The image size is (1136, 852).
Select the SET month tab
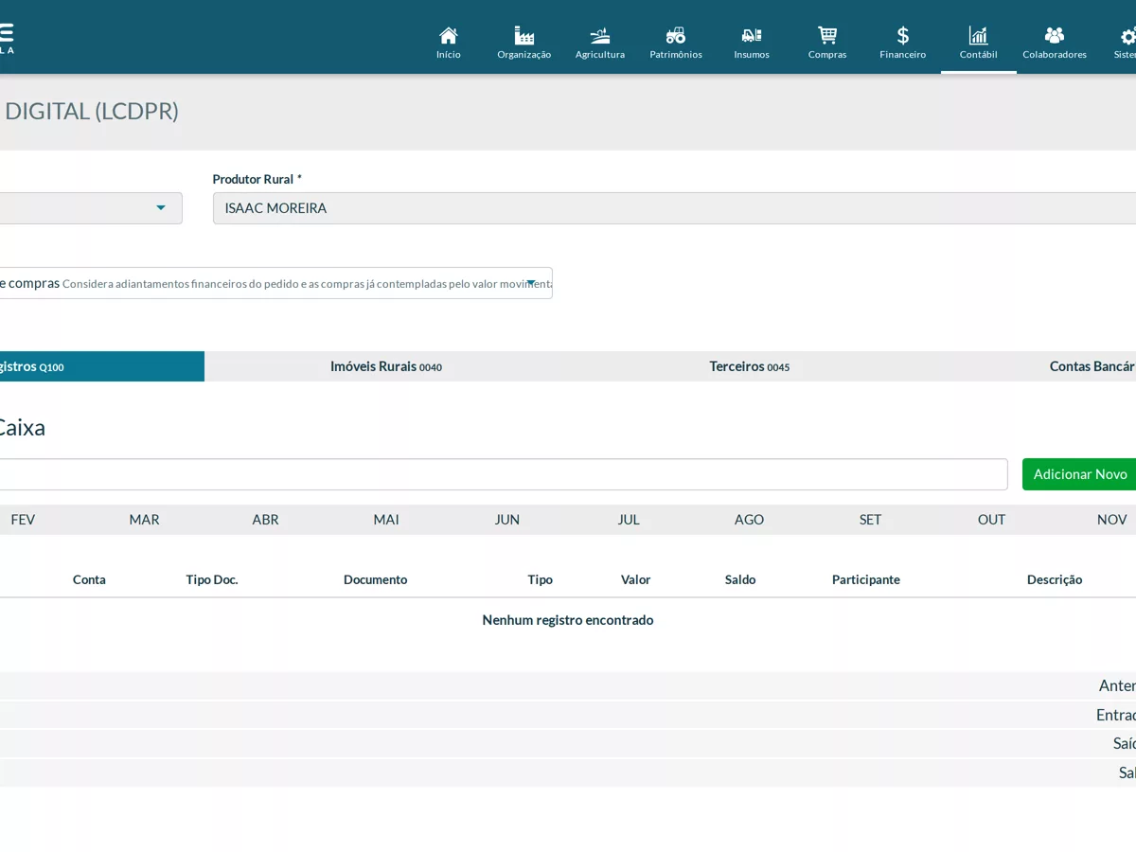tap(871, 520)
